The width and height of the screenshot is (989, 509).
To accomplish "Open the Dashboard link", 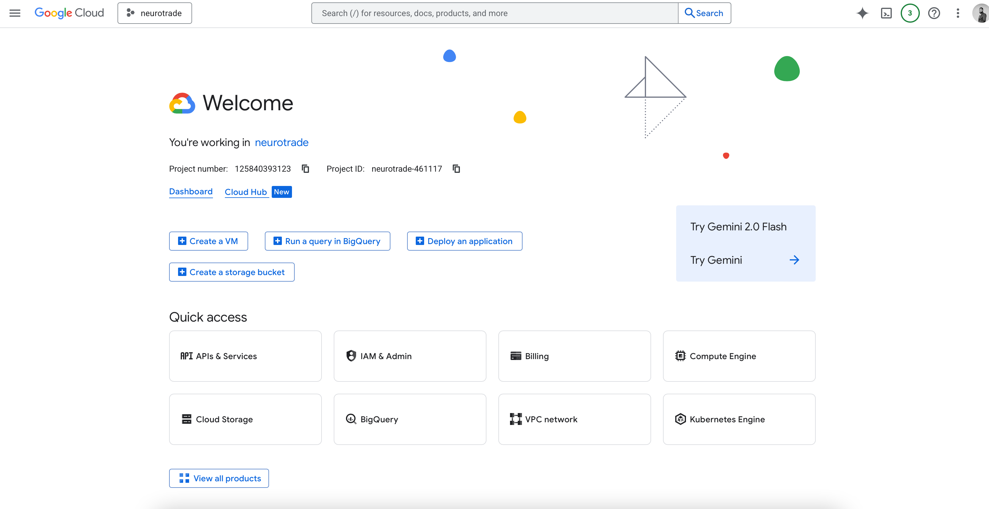I will pyautogui.click(x=191, y=191).
